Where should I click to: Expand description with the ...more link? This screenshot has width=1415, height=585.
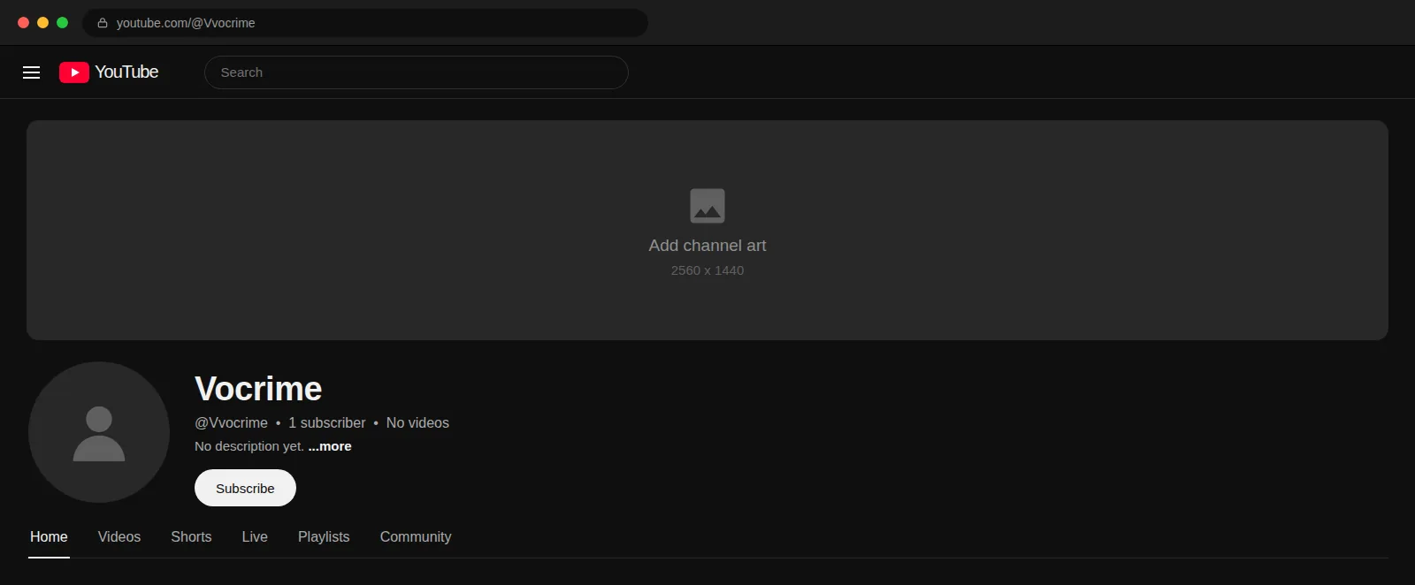[x=330, y=446]
